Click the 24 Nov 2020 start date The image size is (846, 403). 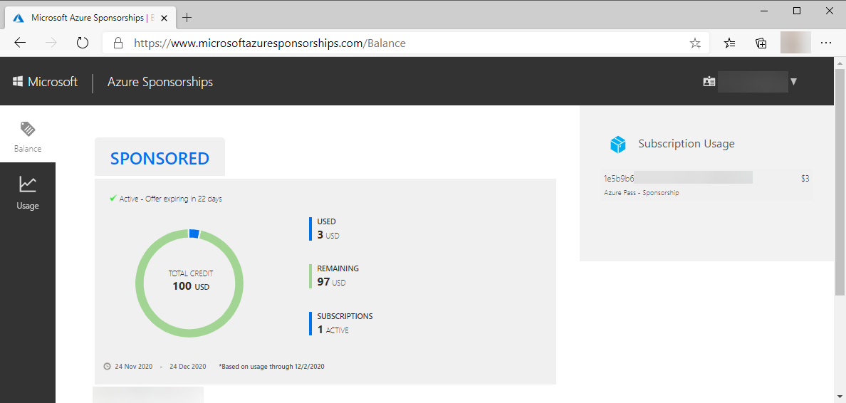[x=134, y=366]
